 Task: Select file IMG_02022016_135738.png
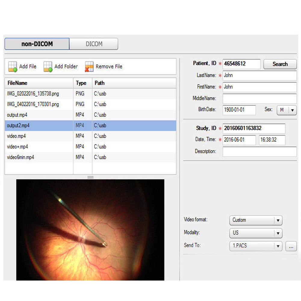pos(90,94)
